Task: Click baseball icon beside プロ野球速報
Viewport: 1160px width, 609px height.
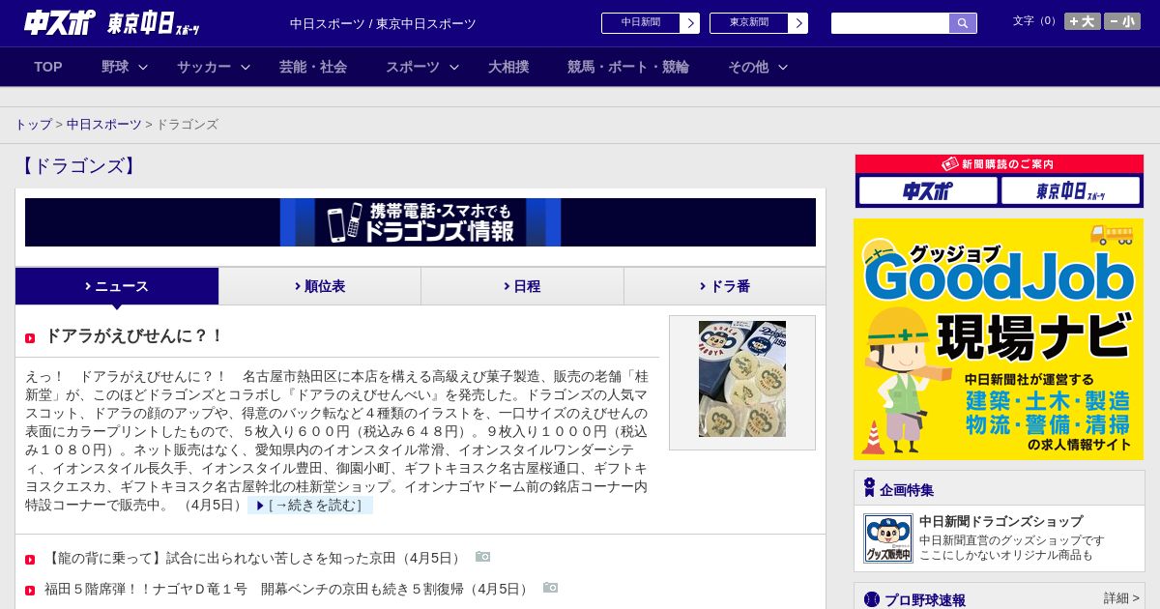Action: (872, 599)
